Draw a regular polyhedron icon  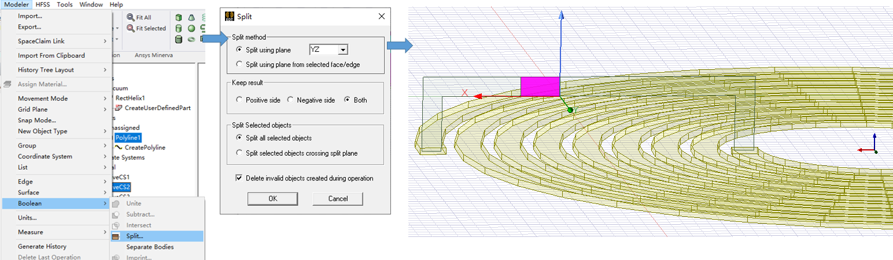coord(179,40)
